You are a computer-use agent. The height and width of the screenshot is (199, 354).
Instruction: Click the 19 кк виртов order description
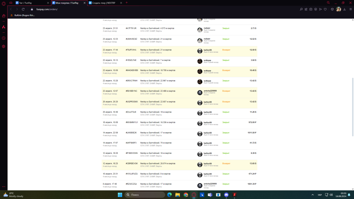(156, 112)
